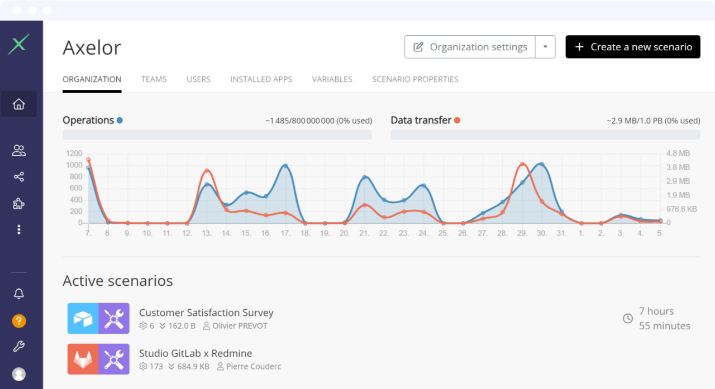Open the puzzle piece apps icon
The height and width of the screenshot is (389, 715).
tap(19, 204)
